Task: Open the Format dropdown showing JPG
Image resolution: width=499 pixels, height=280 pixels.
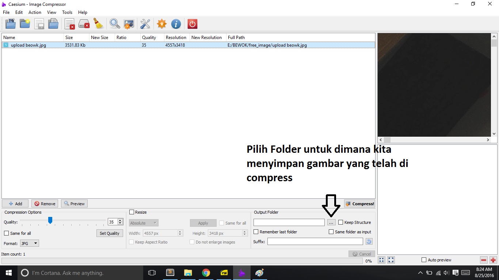Action: coord(29,243)
